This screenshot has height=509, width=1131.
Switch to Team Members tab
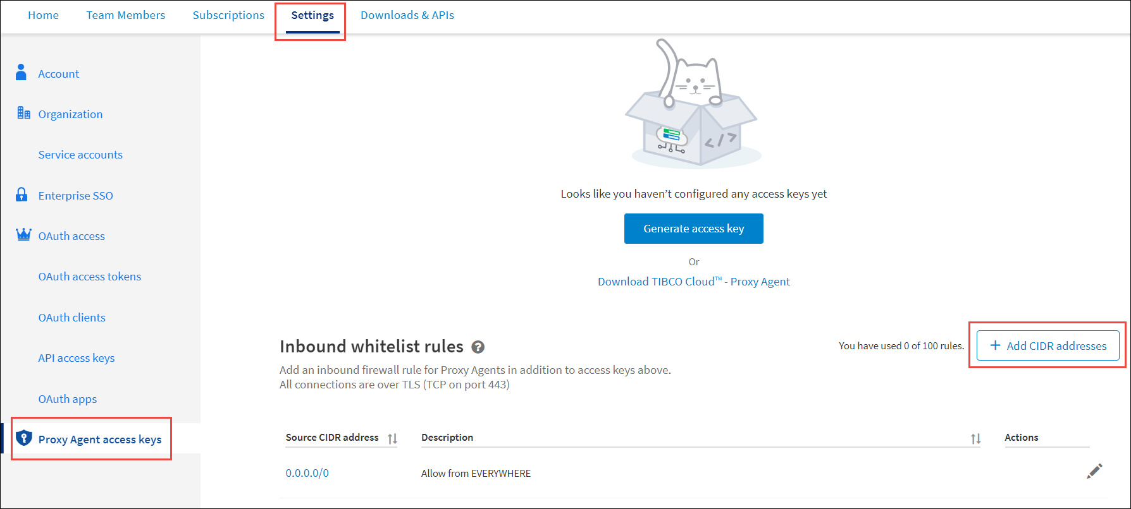click(126, 15)
